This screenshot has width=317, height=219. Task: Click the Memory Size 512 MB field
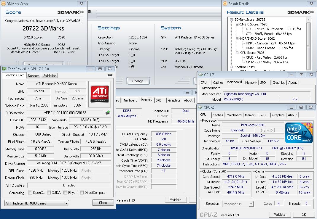click(40, 156)
